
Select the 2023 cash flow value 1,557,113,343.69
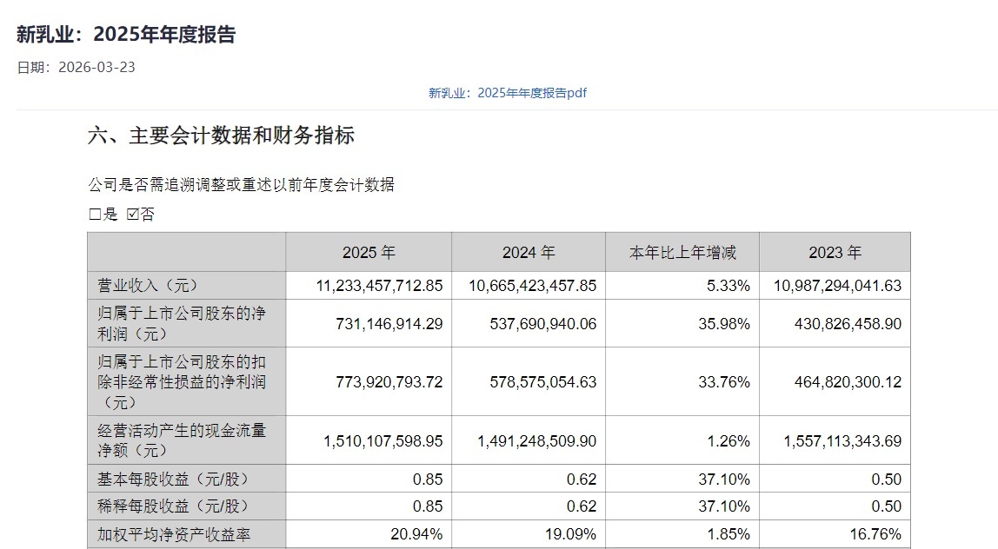click(842, 441)
